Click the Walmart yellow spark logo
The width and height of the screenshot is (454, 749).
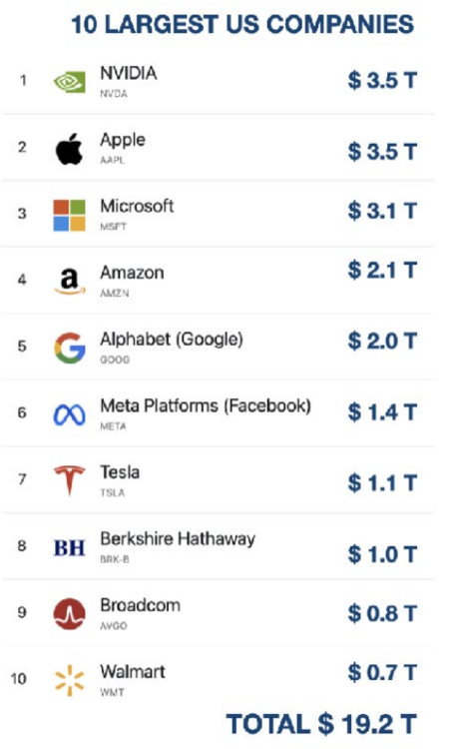[x=69, y=680]
